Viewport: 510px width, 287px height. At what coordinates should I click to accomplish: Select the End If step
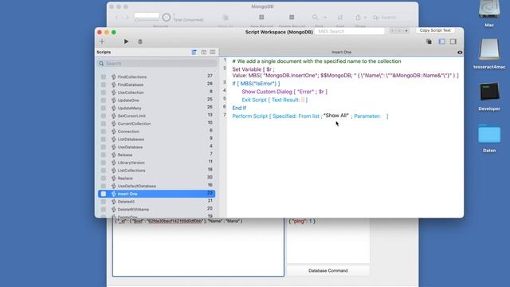[x=239, y=108]
